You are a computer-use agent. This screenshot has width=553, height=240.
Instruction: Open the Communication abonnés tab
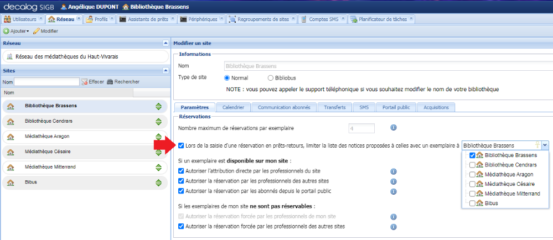pos(284,107)
